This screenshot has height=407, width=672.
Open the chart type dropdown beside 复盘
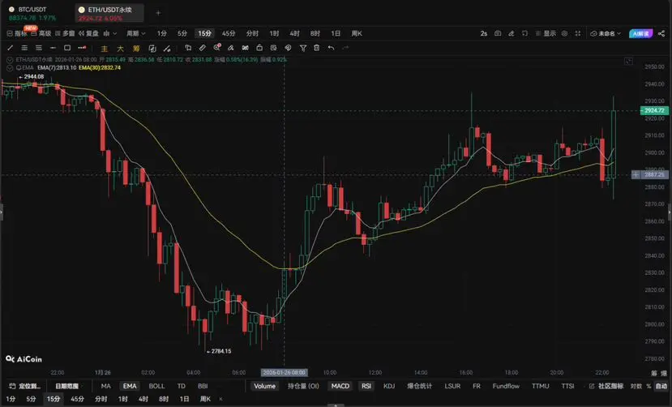point(109,33)
